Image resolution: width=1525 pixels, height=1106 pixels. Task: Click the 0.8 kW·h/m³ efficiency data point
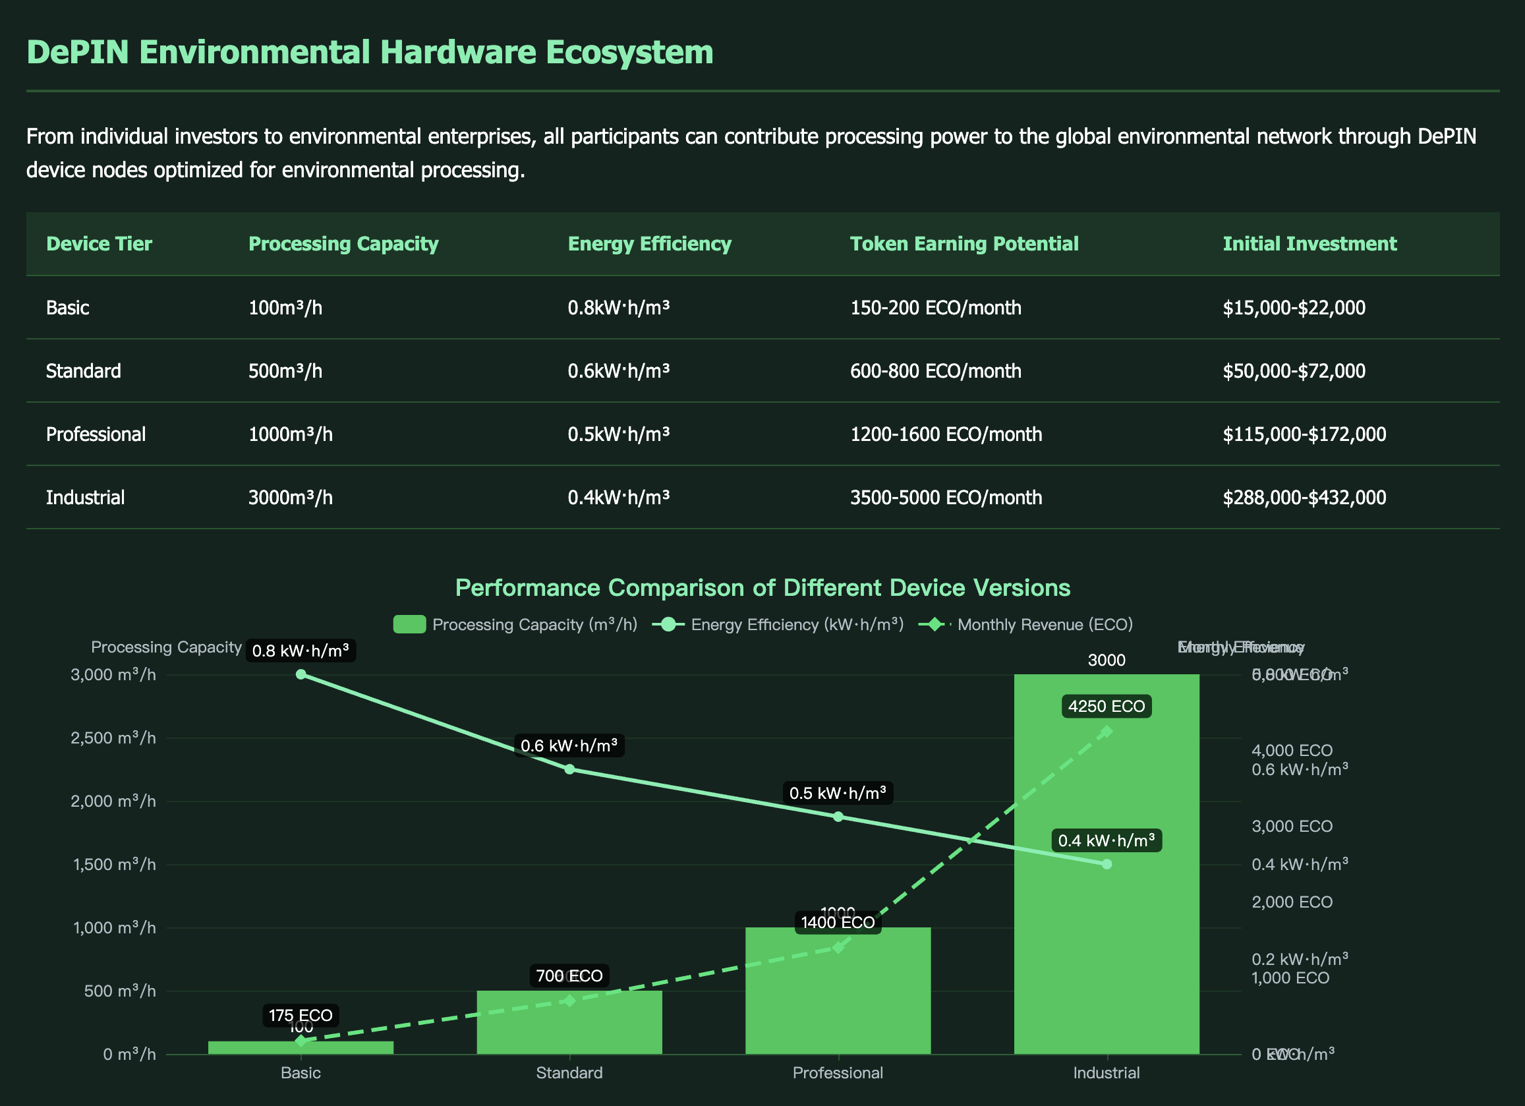point(301,674)
